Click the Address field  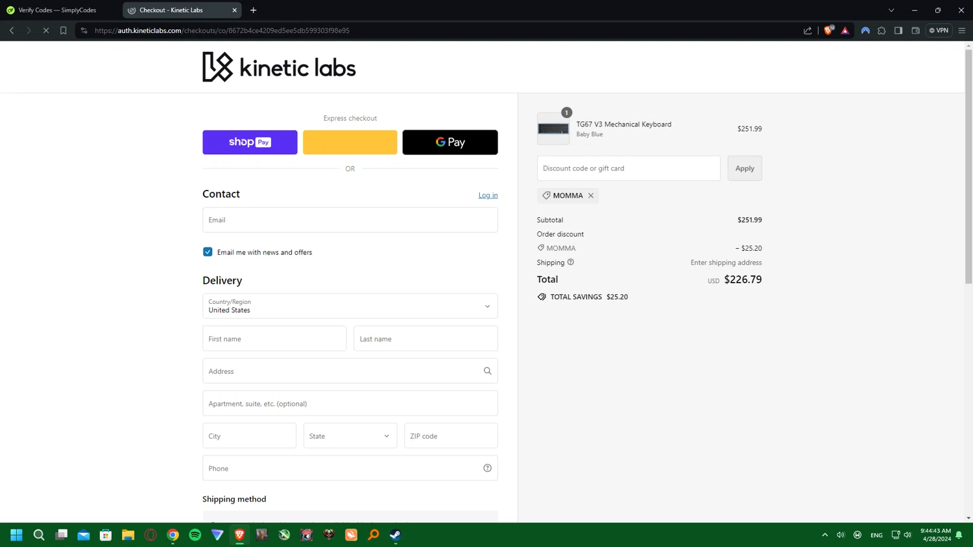[350, 371]
